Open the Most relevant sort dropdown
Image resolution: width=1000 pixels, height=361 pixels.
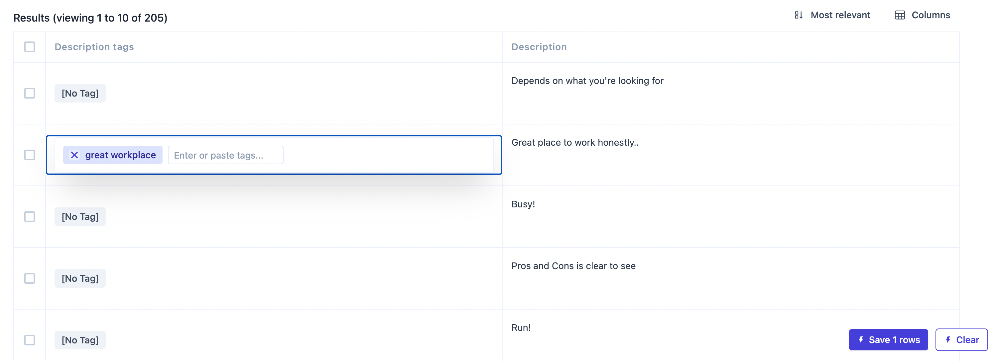tap(840, 15)
